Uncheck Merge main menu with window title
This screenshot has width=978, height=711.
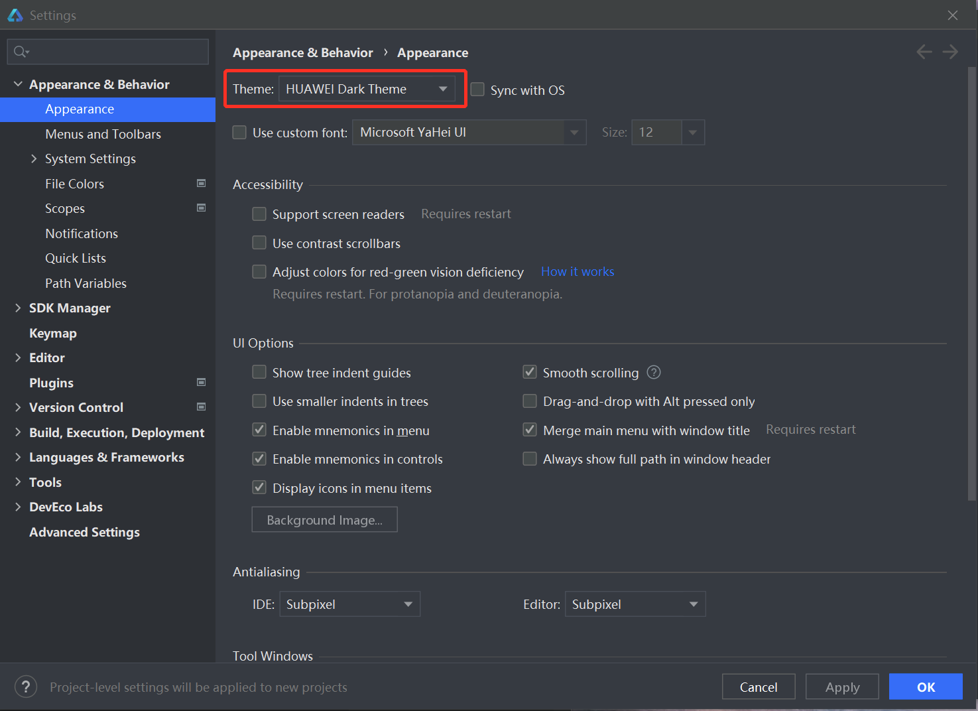pos(530,430)
